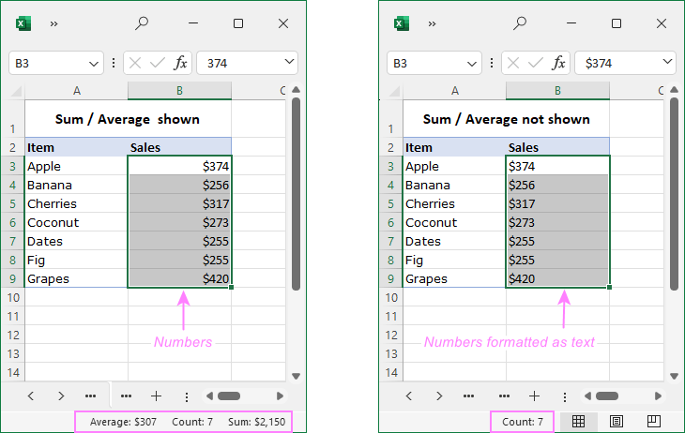
Task: Click the enter checkmark in right formula bar
Action: click(x=536, y=63)
